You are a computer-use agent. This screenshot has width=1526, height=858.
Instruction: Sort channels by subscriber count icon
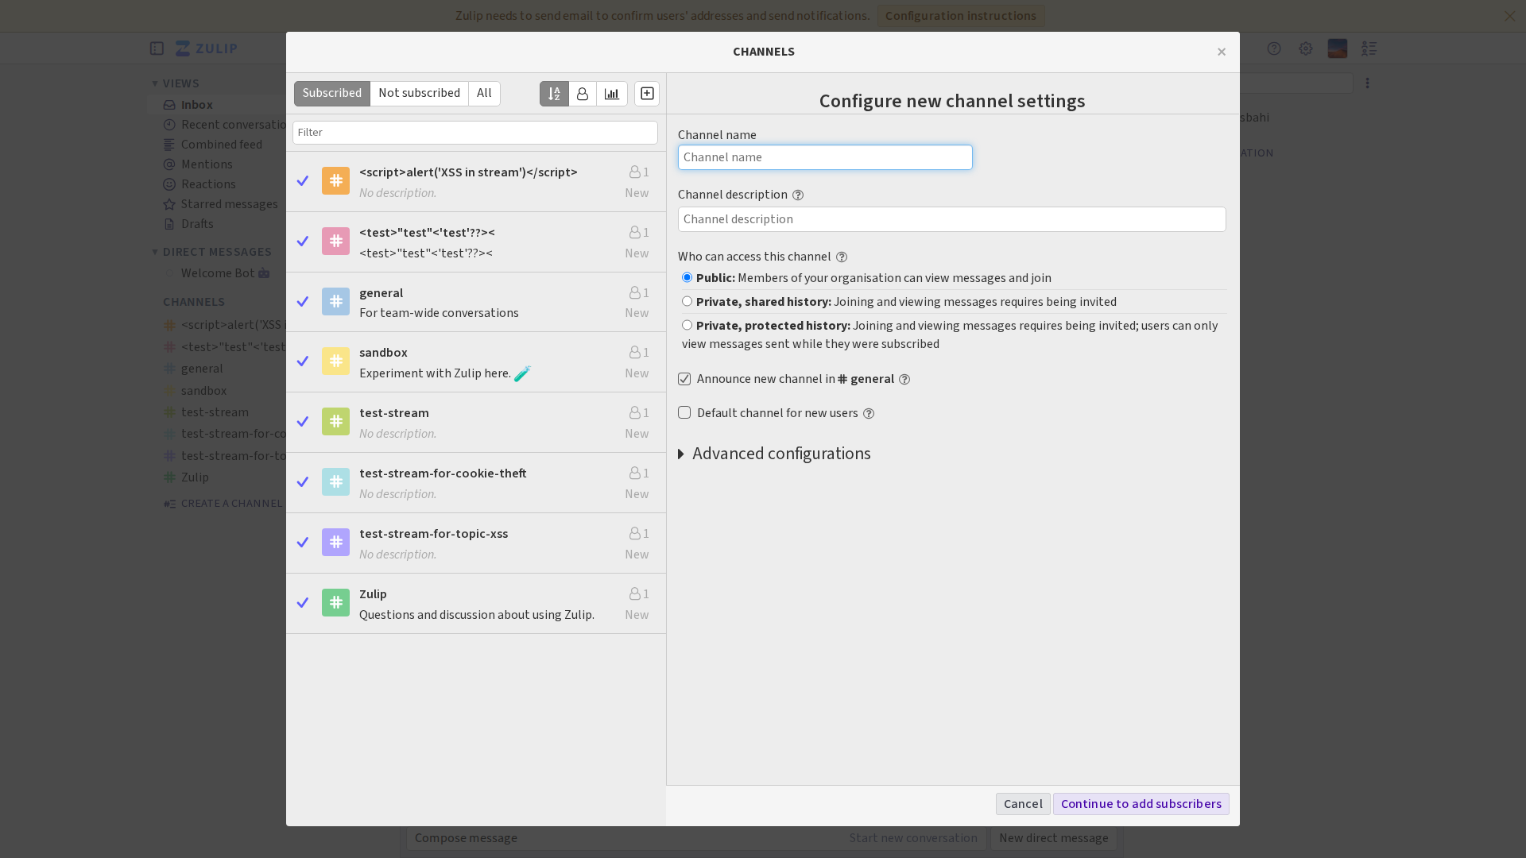coord(583,94)
